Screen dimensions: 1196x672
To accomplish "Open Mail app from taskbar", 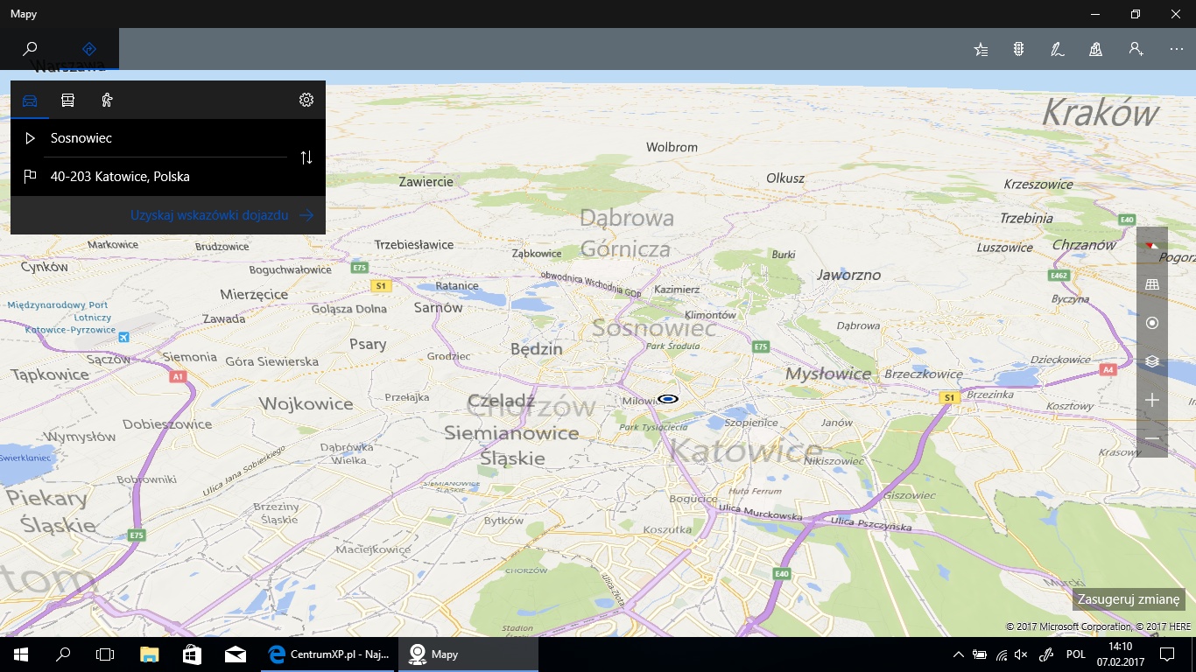I will click(x=235, y=654).
